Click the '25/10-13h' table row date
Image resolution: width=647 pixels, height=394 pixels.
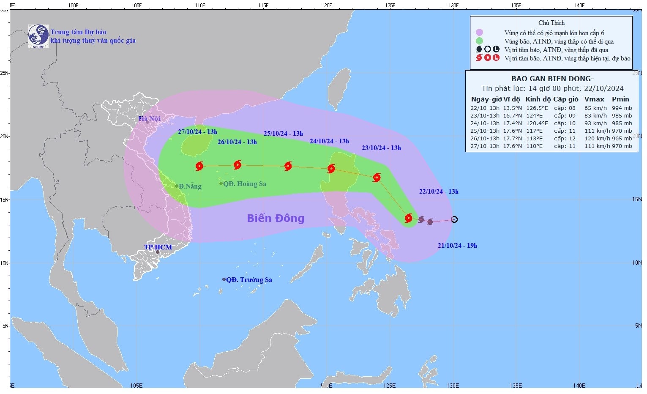[x=485, y=131]
